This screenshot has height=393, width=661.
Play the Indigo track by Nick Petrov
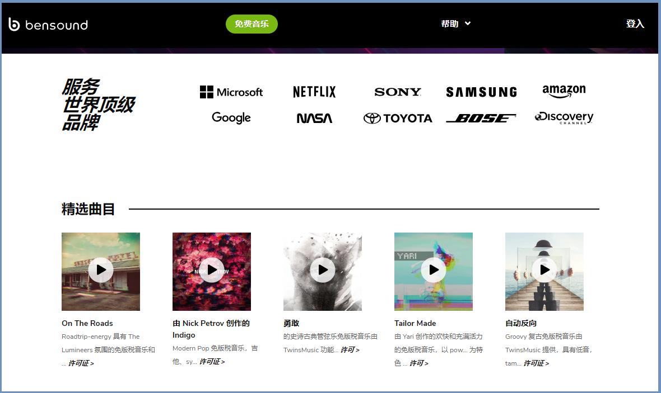coord(212,269)
